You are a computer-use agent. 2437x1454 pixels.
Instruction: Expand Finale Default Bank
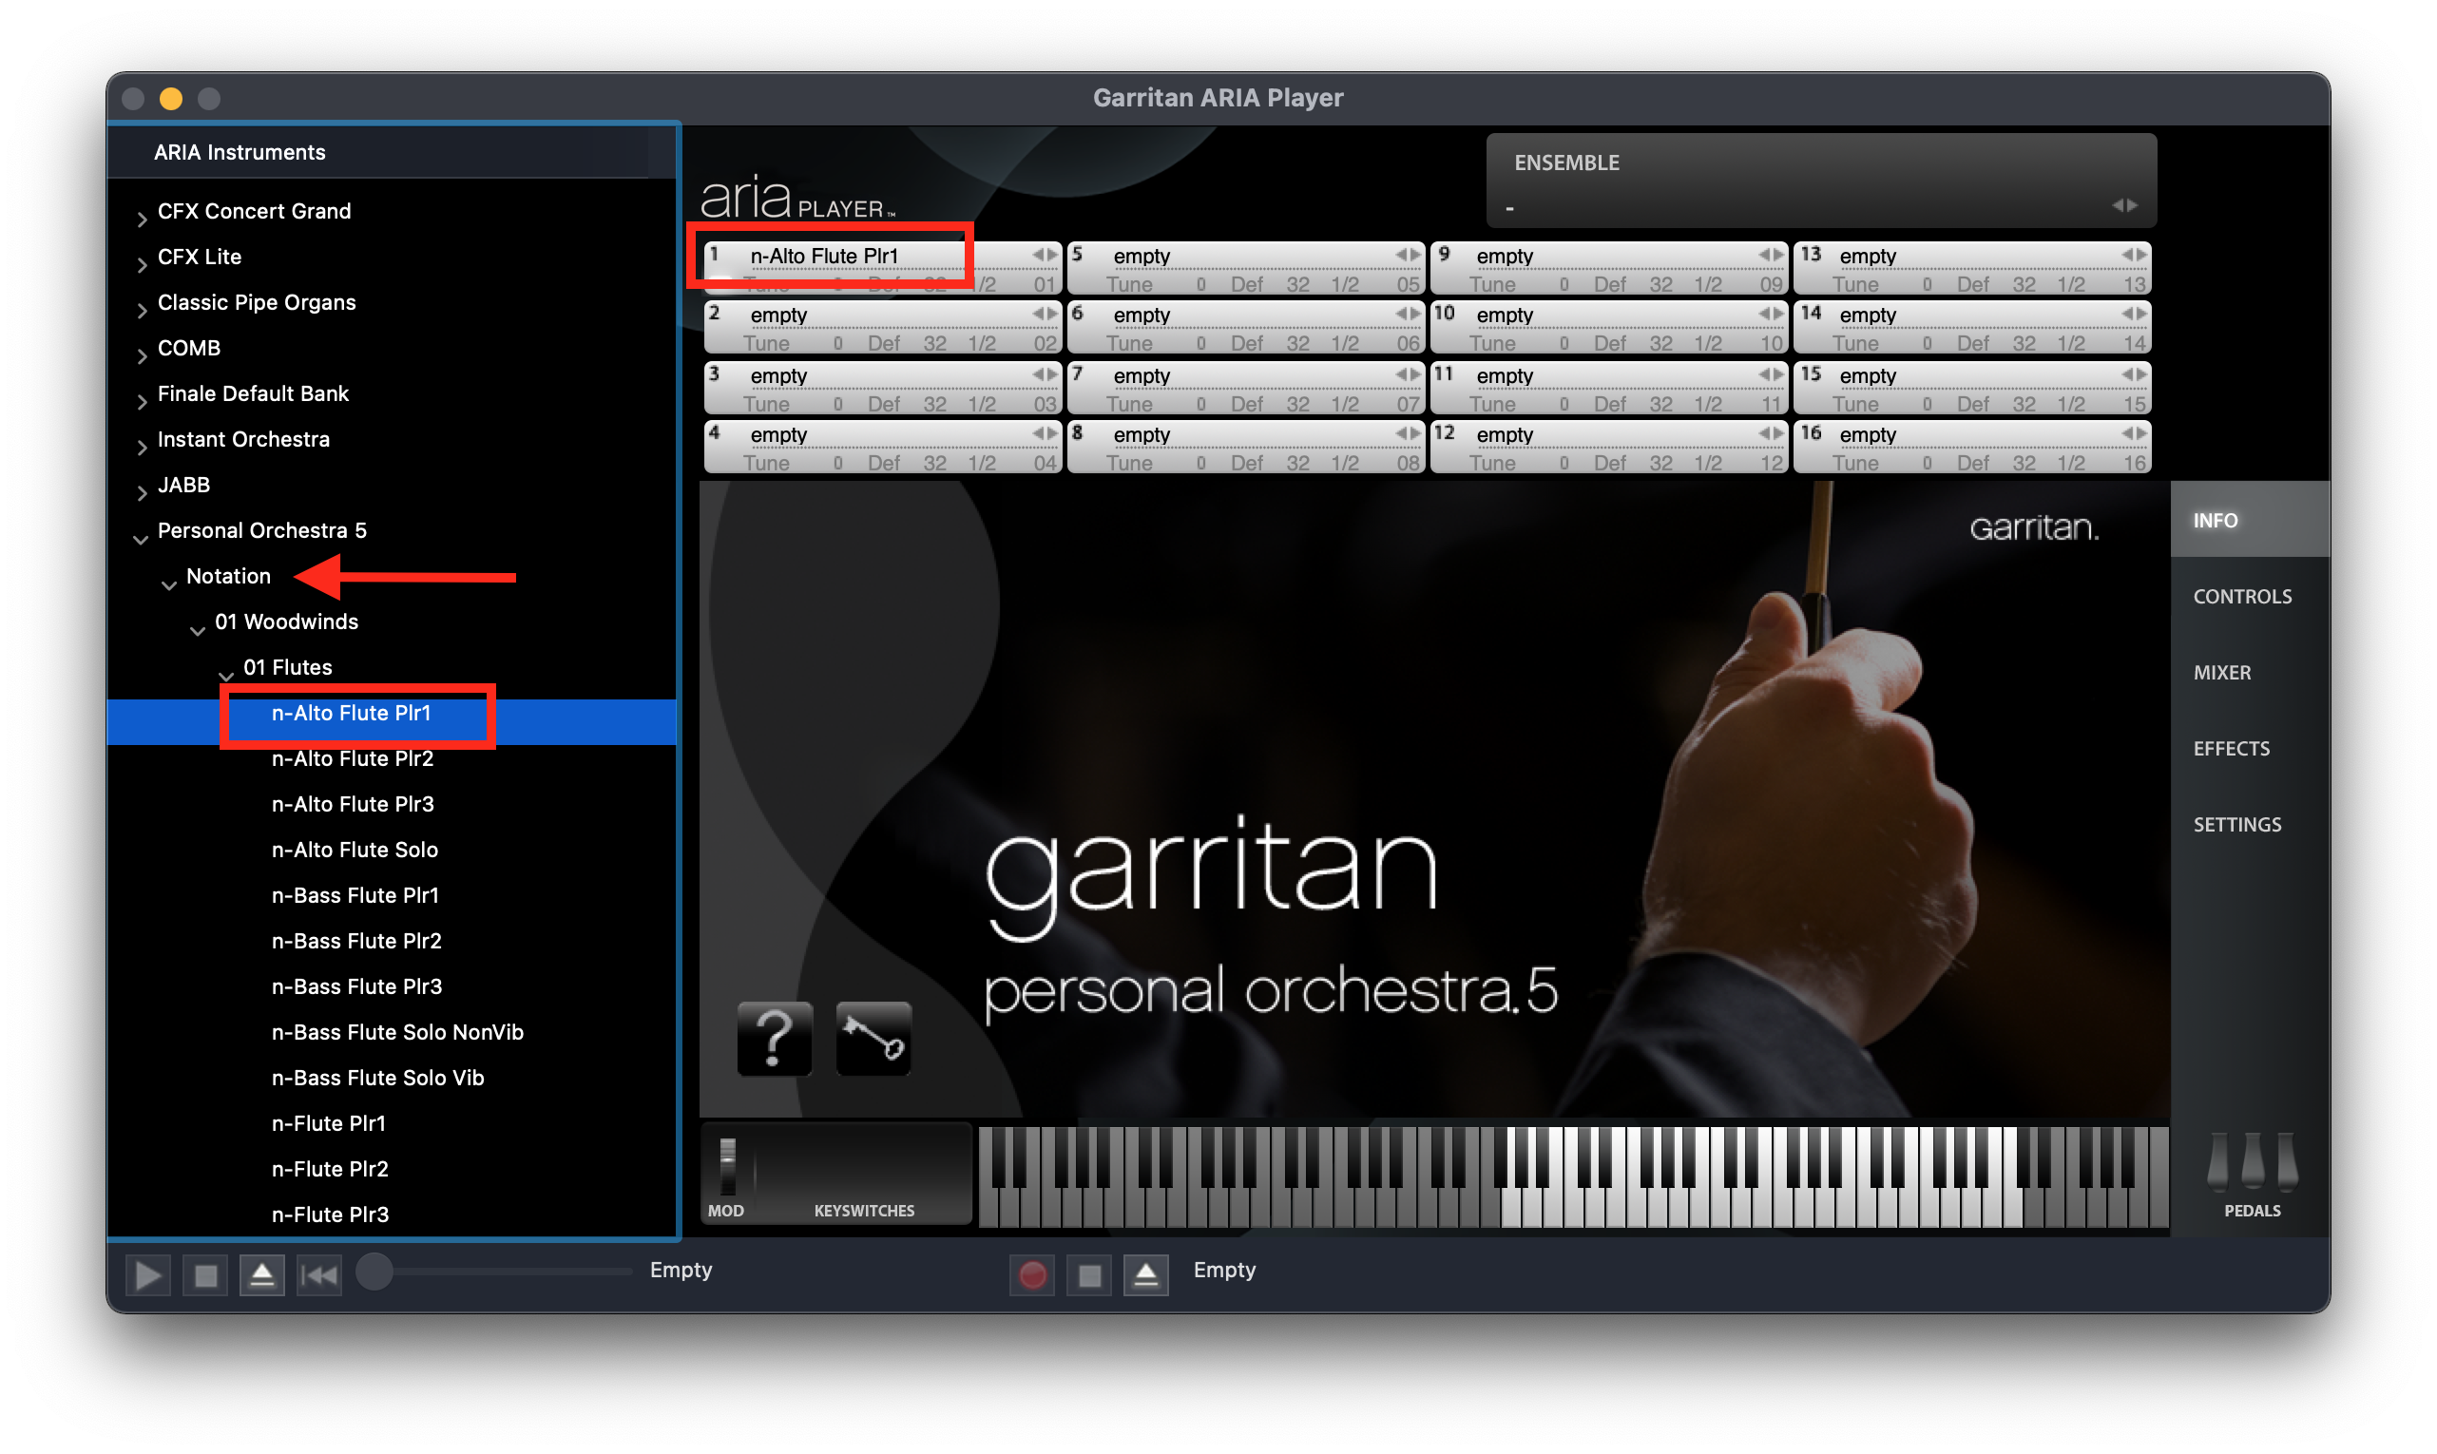[x=142, y=401]
